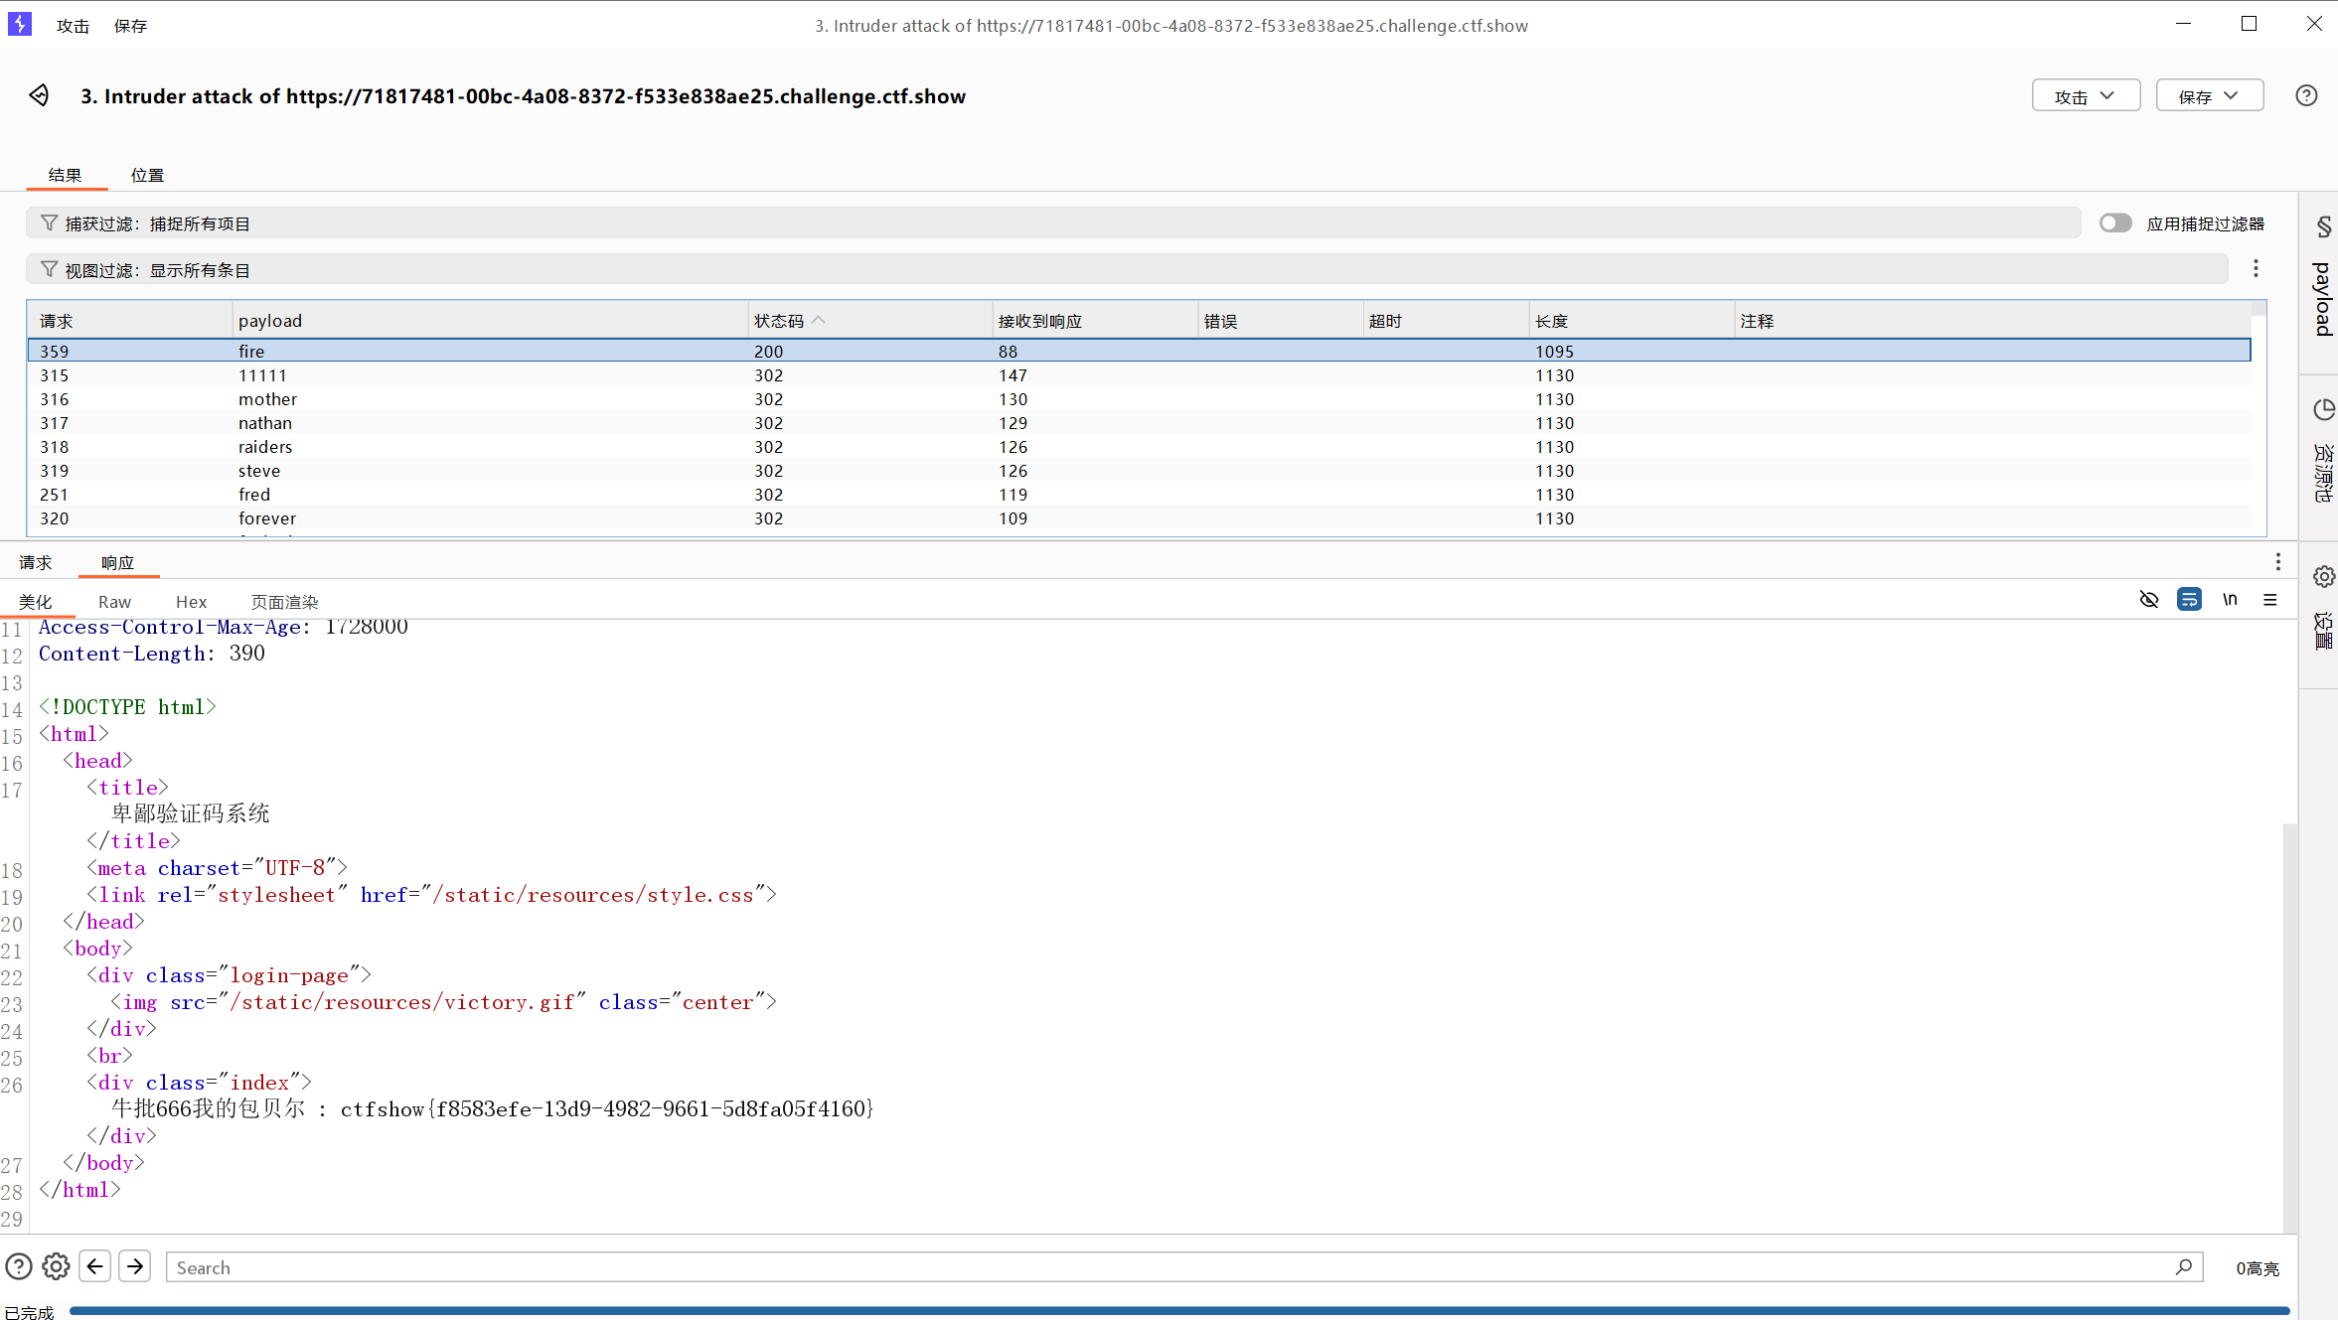Expand the 攻击 dropdown button
The height and width of the screenshot is (1320, 2338).
[x=2085, y=96]
